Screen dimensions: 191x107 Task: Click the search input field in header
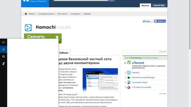81,0
